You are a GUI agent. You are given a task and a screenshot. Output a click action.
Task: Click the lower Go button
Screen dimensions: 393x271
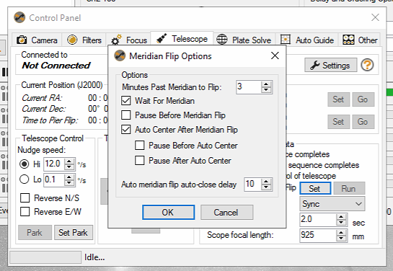363,122
